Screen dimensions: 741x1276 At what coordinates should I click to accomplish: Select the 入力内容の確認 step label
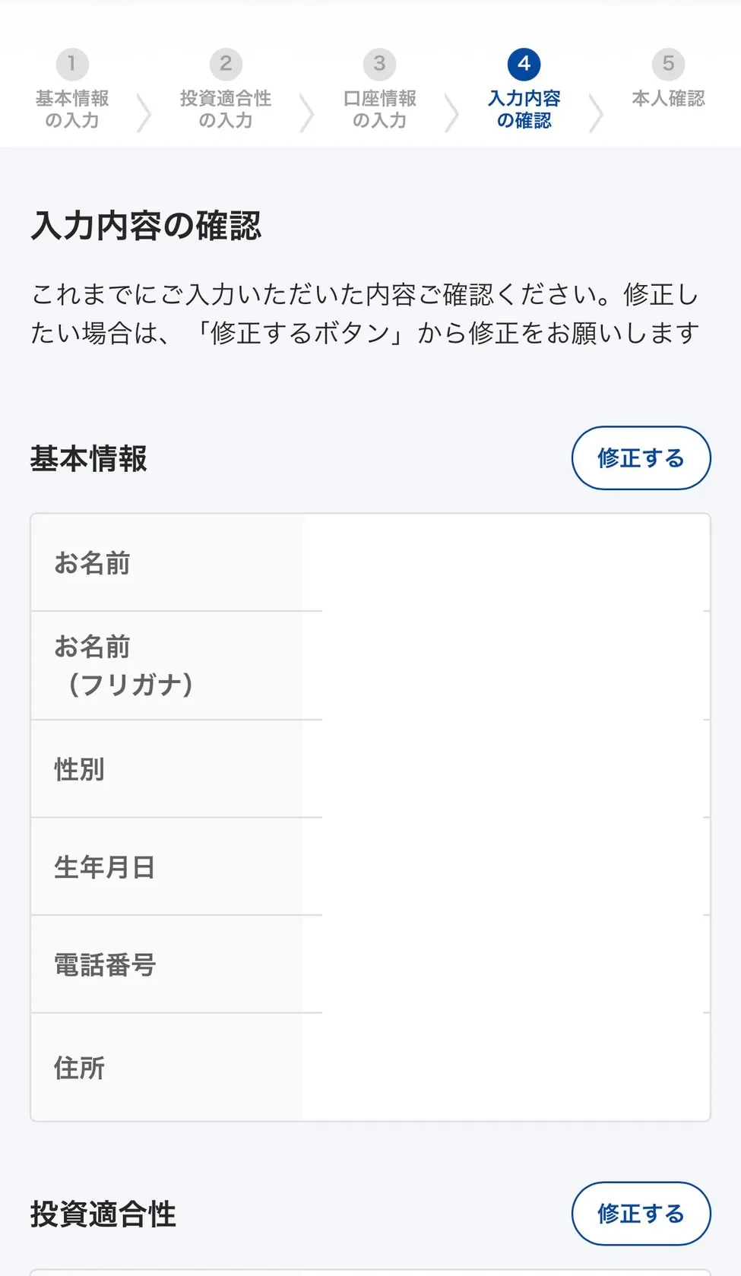(x=524, y=109)
